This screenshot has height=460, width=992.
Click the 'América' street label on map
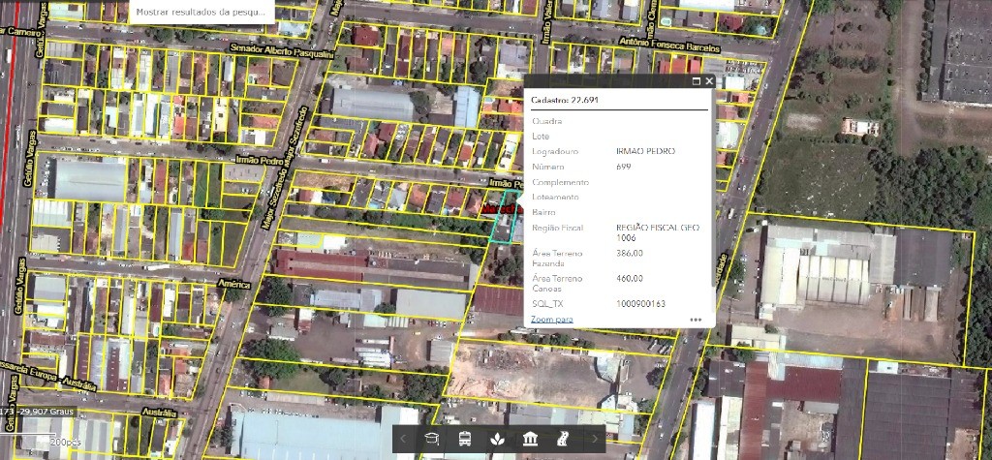pos(234,285)
